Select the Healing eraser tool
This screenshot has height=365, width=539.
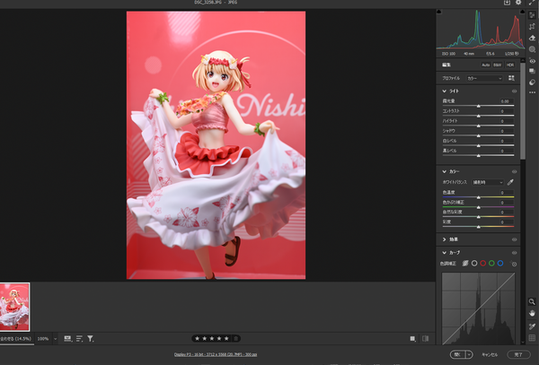[x=532, y=38]
